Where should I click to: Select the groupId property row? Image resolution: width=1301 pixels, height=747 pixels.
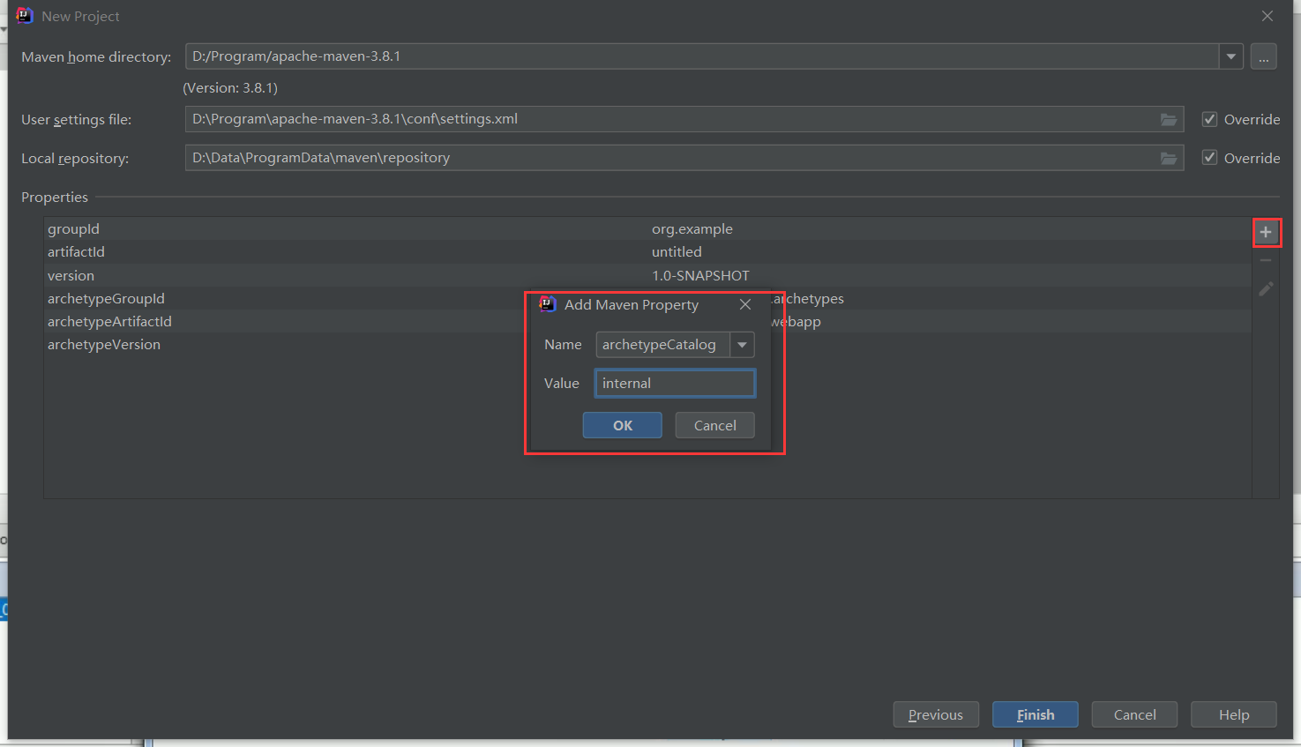coord(647,228)
